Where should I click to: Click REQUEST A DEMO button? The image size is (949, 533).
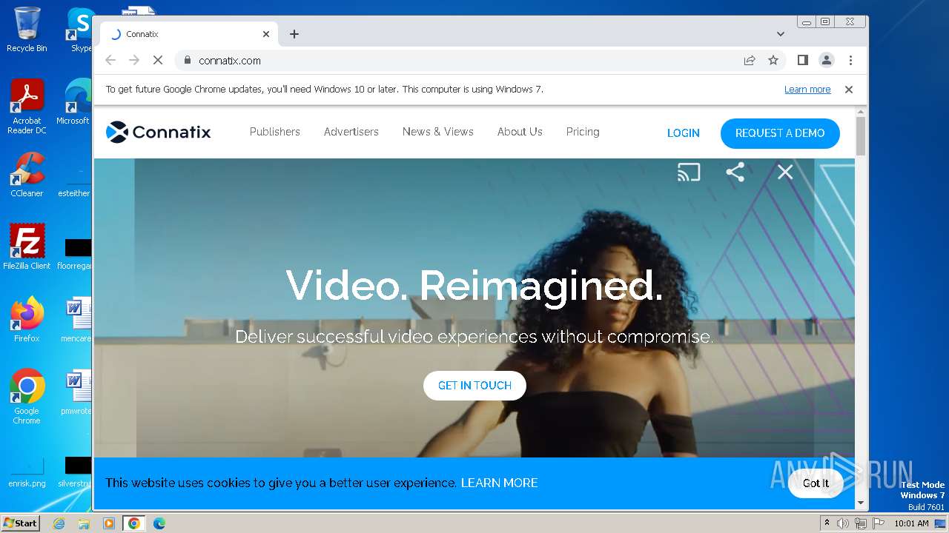pos(780,133)
